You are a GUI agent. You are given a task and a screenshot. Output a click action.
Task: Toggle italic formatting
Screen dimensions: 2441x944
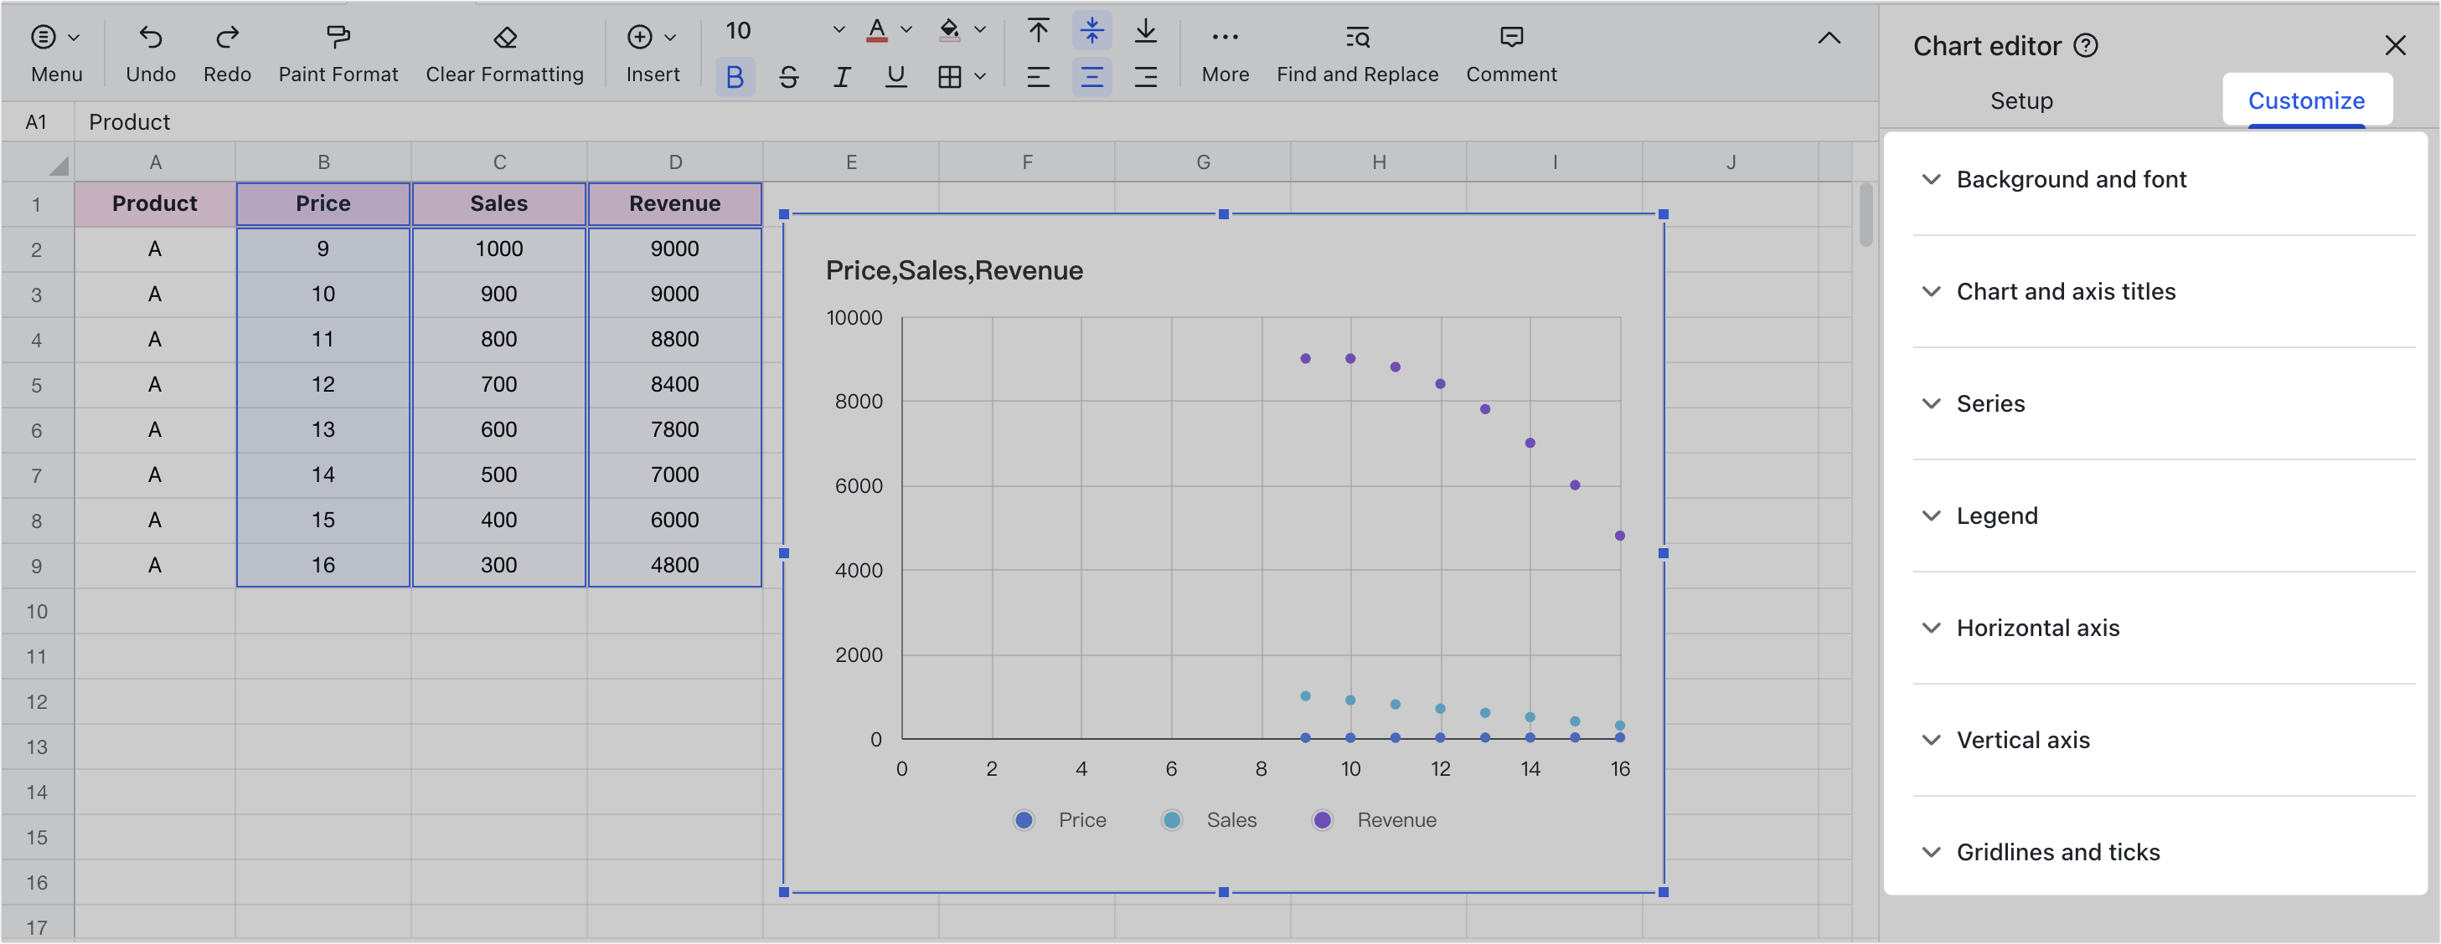click(843, 78)
